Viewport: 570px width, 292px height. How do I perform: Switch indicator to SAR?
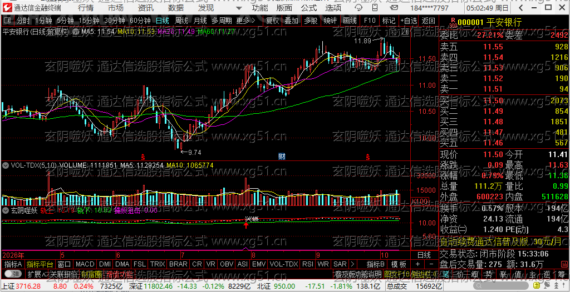point(340,264)
